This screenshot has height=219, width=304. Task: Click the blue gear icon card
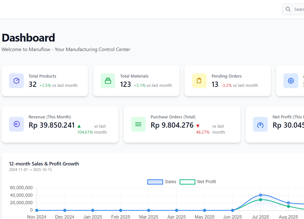[x=291, y=81]
